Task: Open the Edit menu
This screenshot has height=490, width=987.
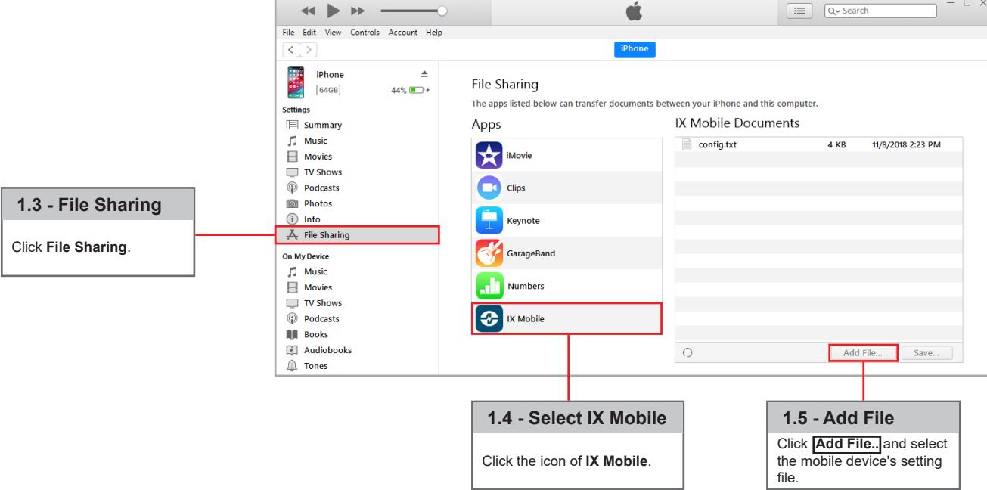Action: (x=309, y=33)
